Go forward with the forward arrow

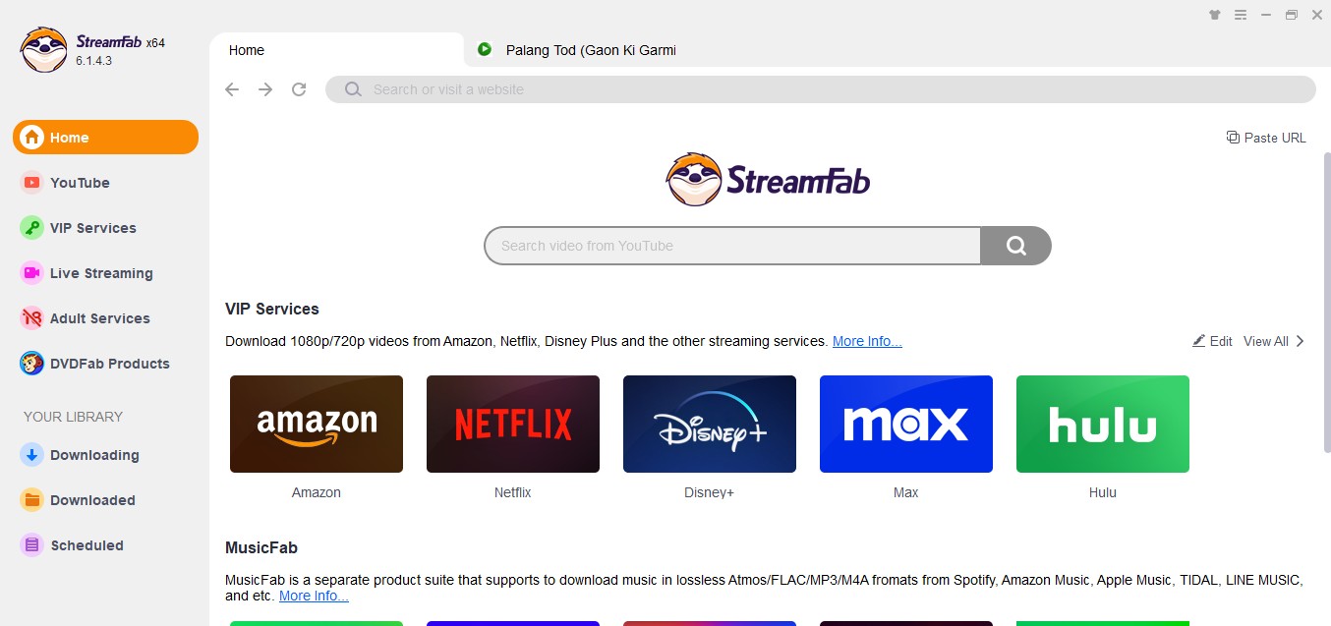[265, 89]
